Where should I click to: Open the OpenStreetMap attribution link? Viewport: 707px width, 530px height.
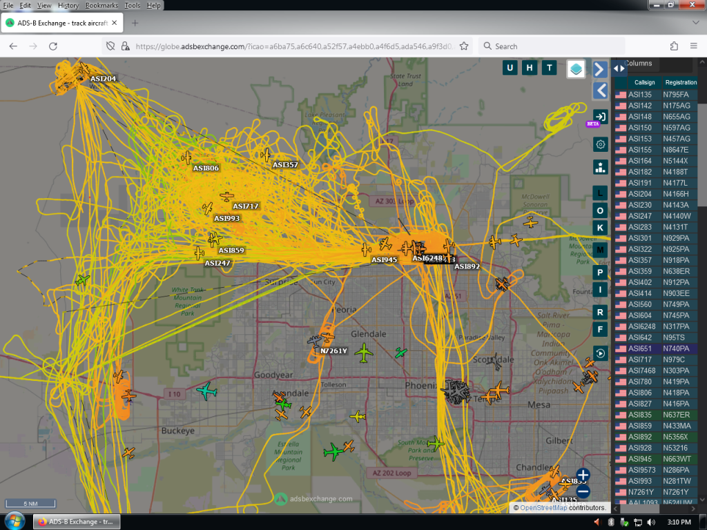[543, 507]
